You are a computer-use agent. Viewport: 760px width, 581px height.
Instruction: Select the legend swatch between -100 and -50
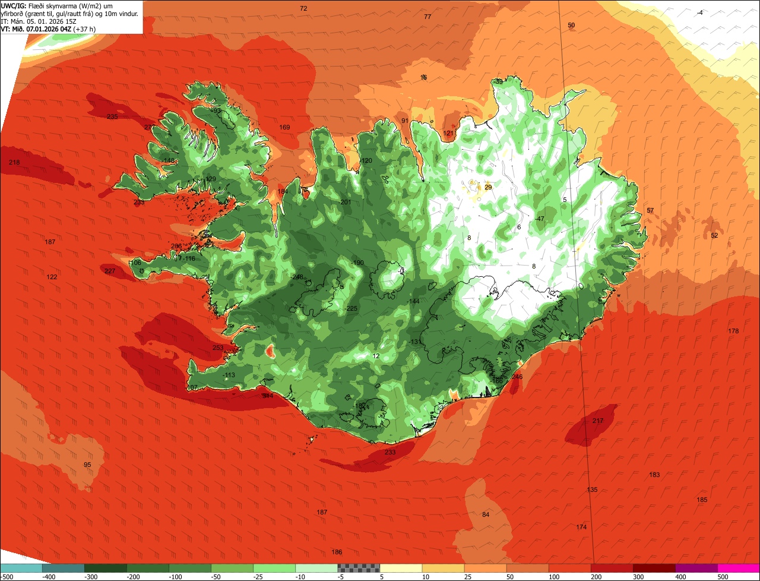click(190, 568)
